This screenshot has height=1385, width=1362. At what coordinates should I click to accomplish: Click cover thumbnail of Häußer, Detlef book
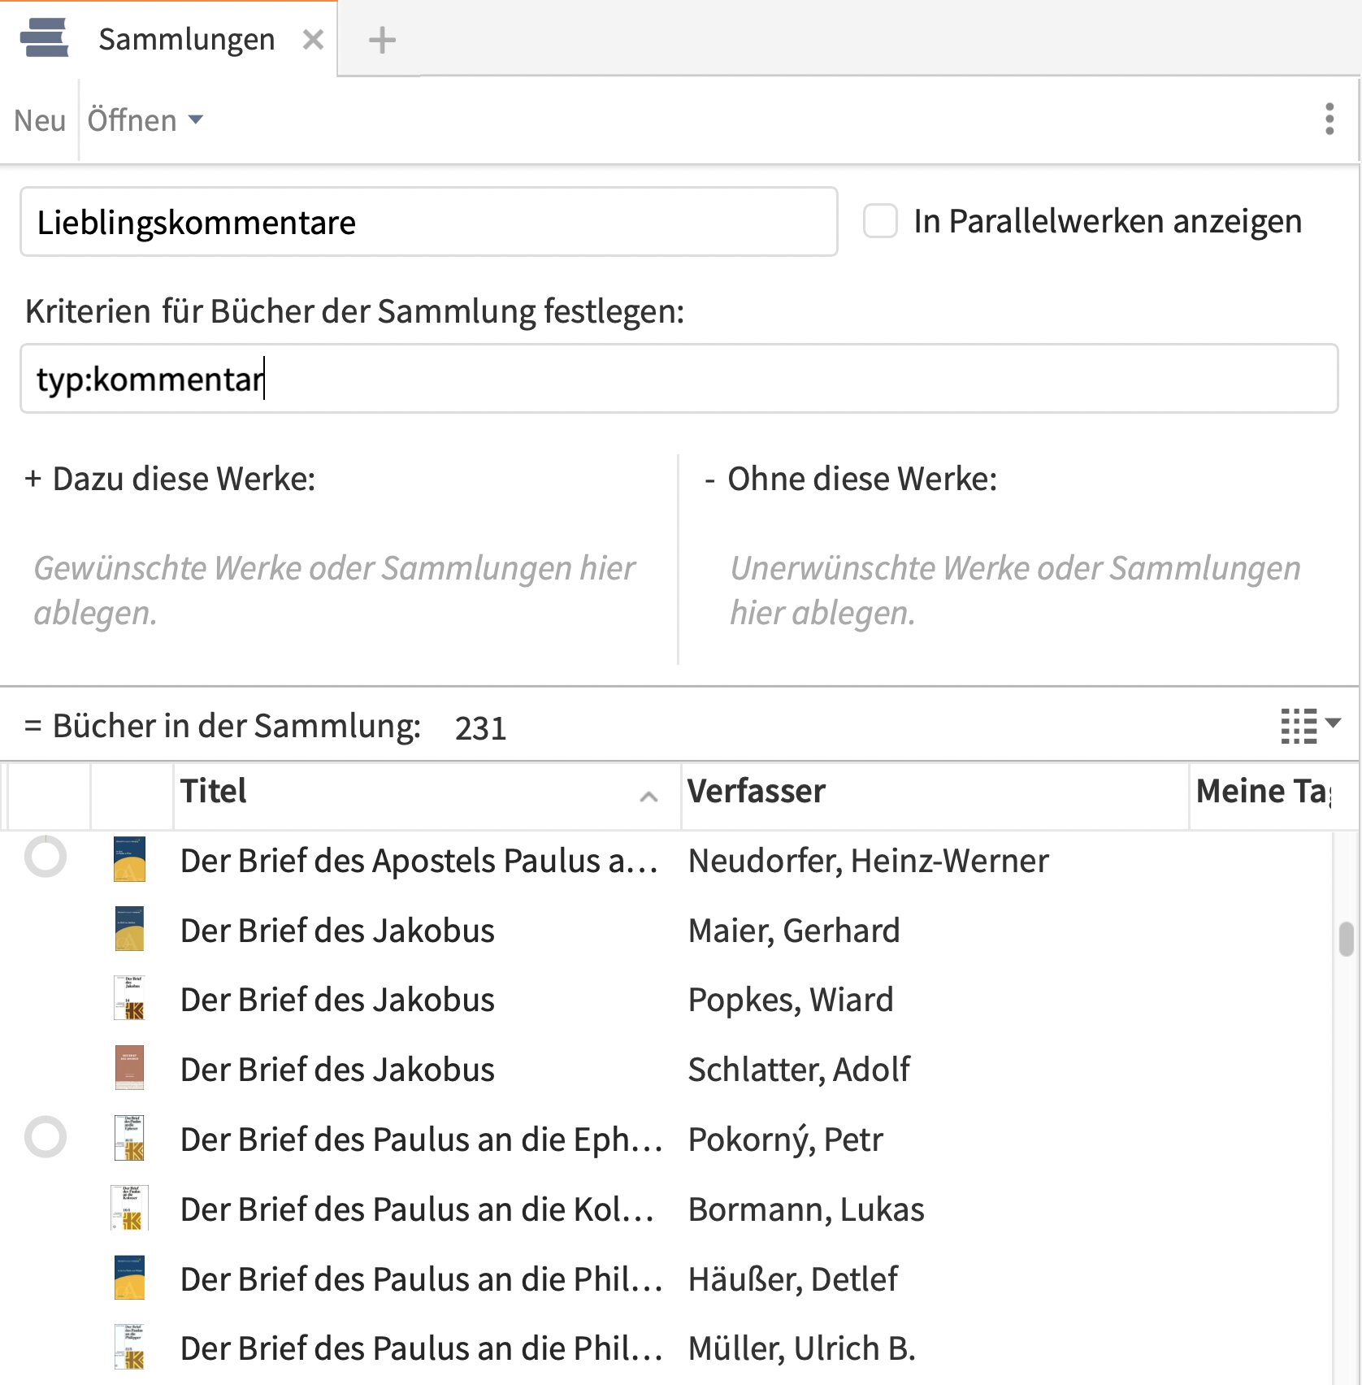pyautogui.click(x=129, y=1278)
